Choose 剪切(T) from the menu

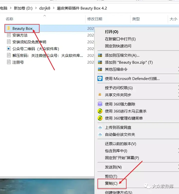(111, 176)
